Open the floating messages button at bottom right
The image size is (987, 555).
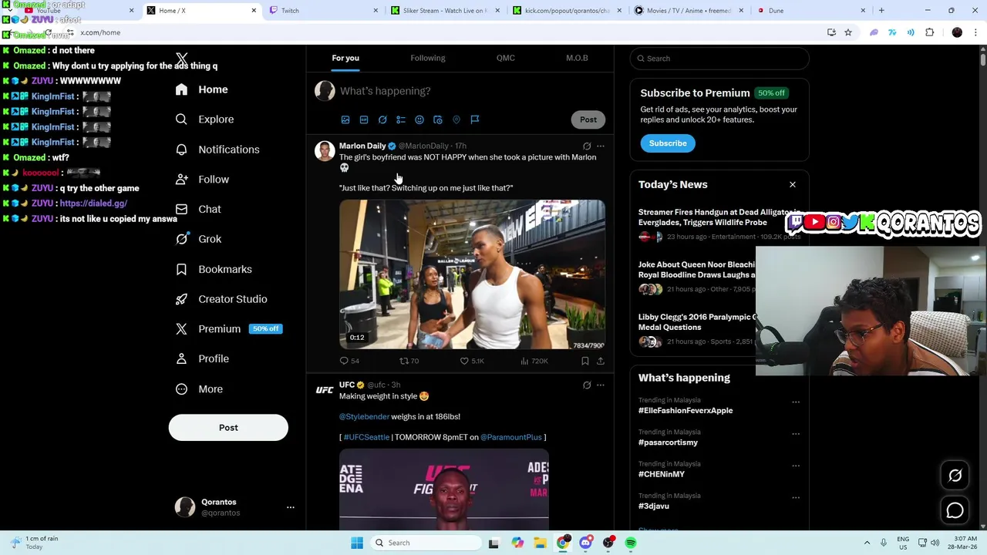[x=955, y=510]
